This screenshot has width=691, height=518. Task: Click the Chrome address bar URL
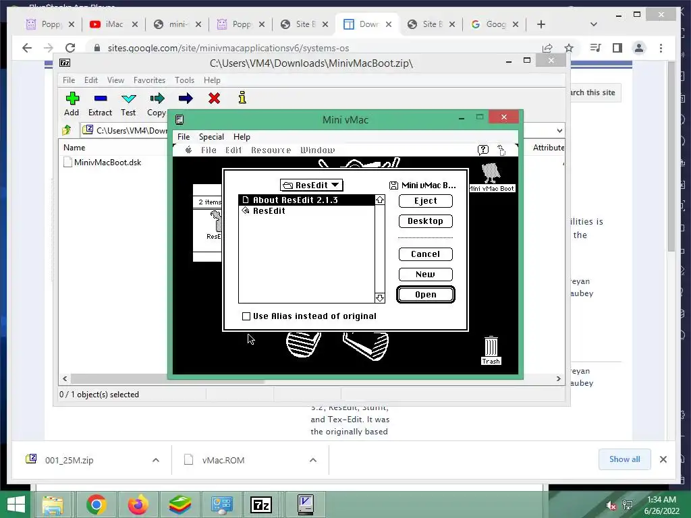click(228, 48)
